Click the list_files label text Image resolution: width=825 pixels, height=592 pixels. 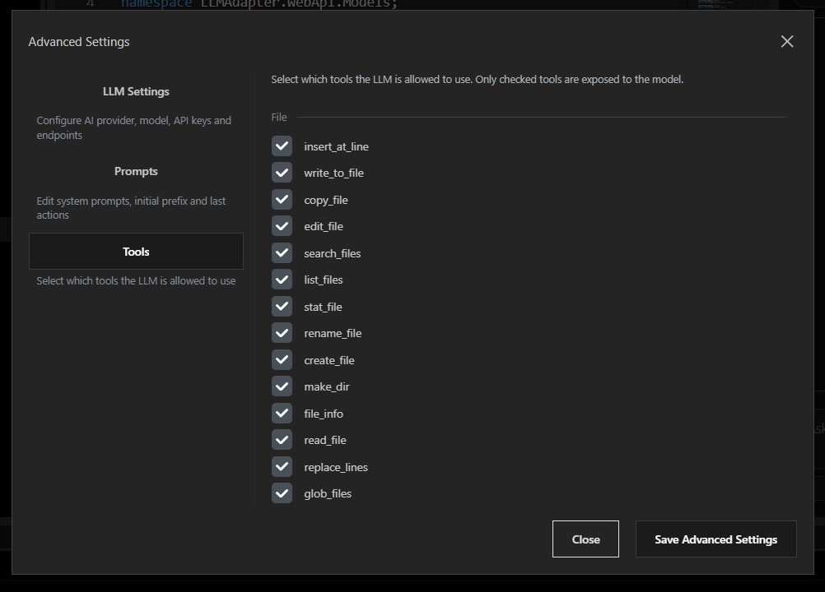(x=323, y=280)
